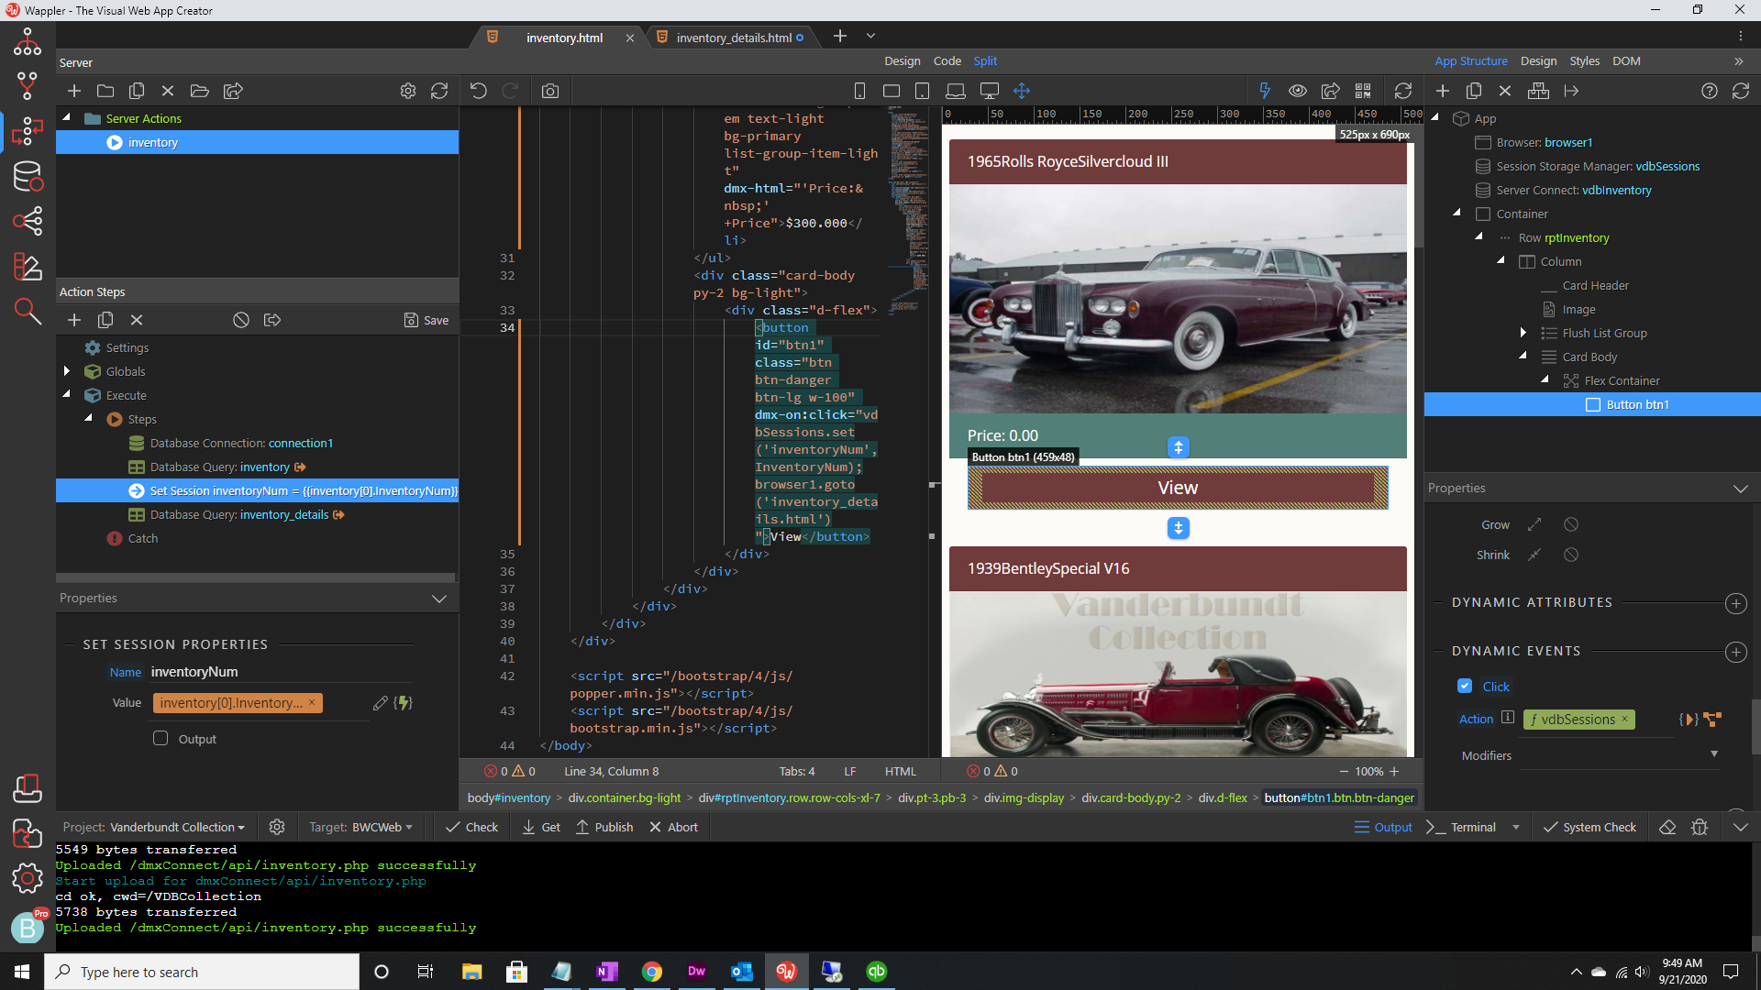Toggle preview mode eye icon
This screenshot has height=990, width=1761.
coord(1298,91)
